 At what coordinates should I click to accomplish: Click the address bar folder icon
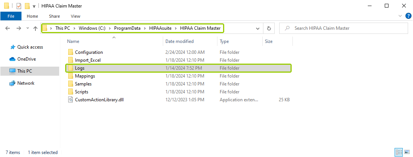point(45,28)
